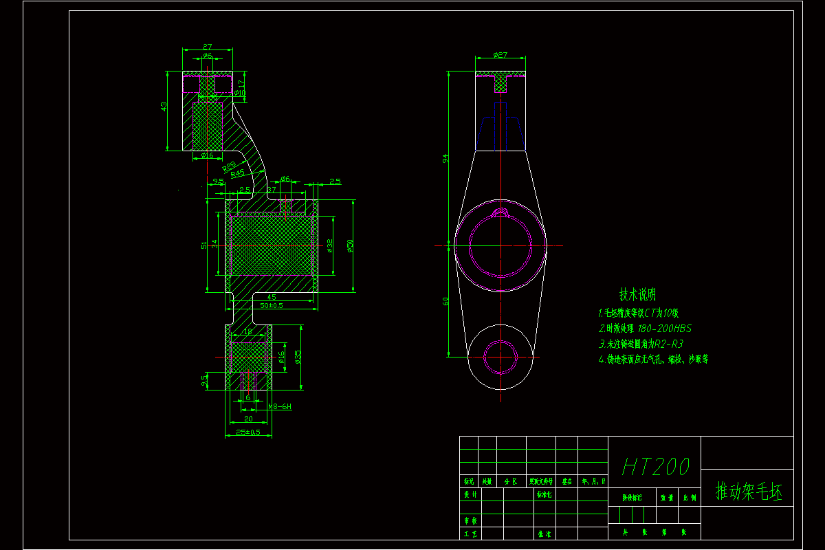The width and height of the screenshot is (825, 550).
Task: Click the 工艺 cell in title block
Action: click(469, 533)
